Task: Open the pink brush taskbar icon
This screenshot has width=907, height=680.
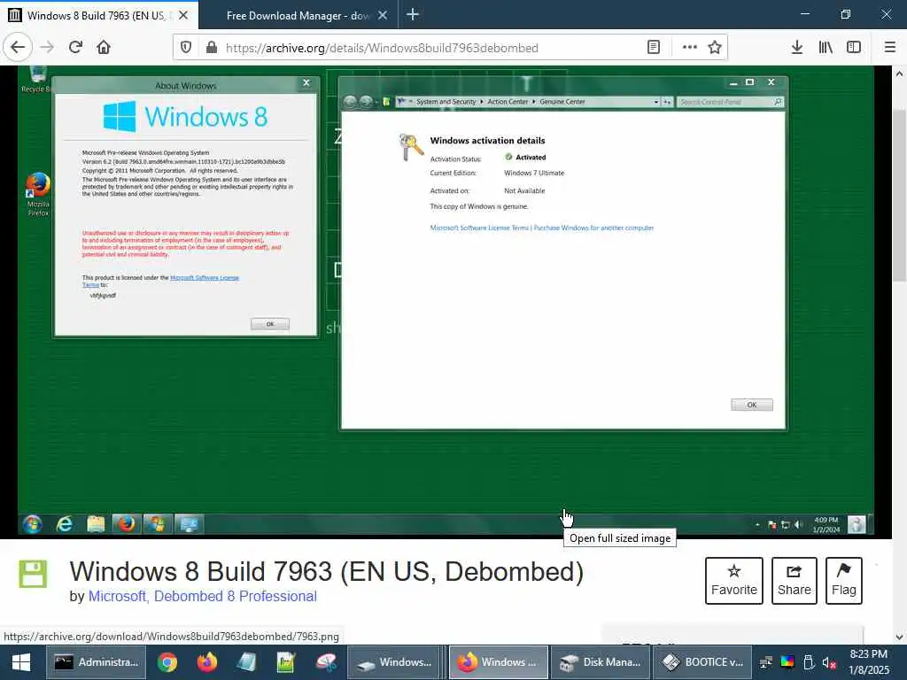Action: coord(326,662)
